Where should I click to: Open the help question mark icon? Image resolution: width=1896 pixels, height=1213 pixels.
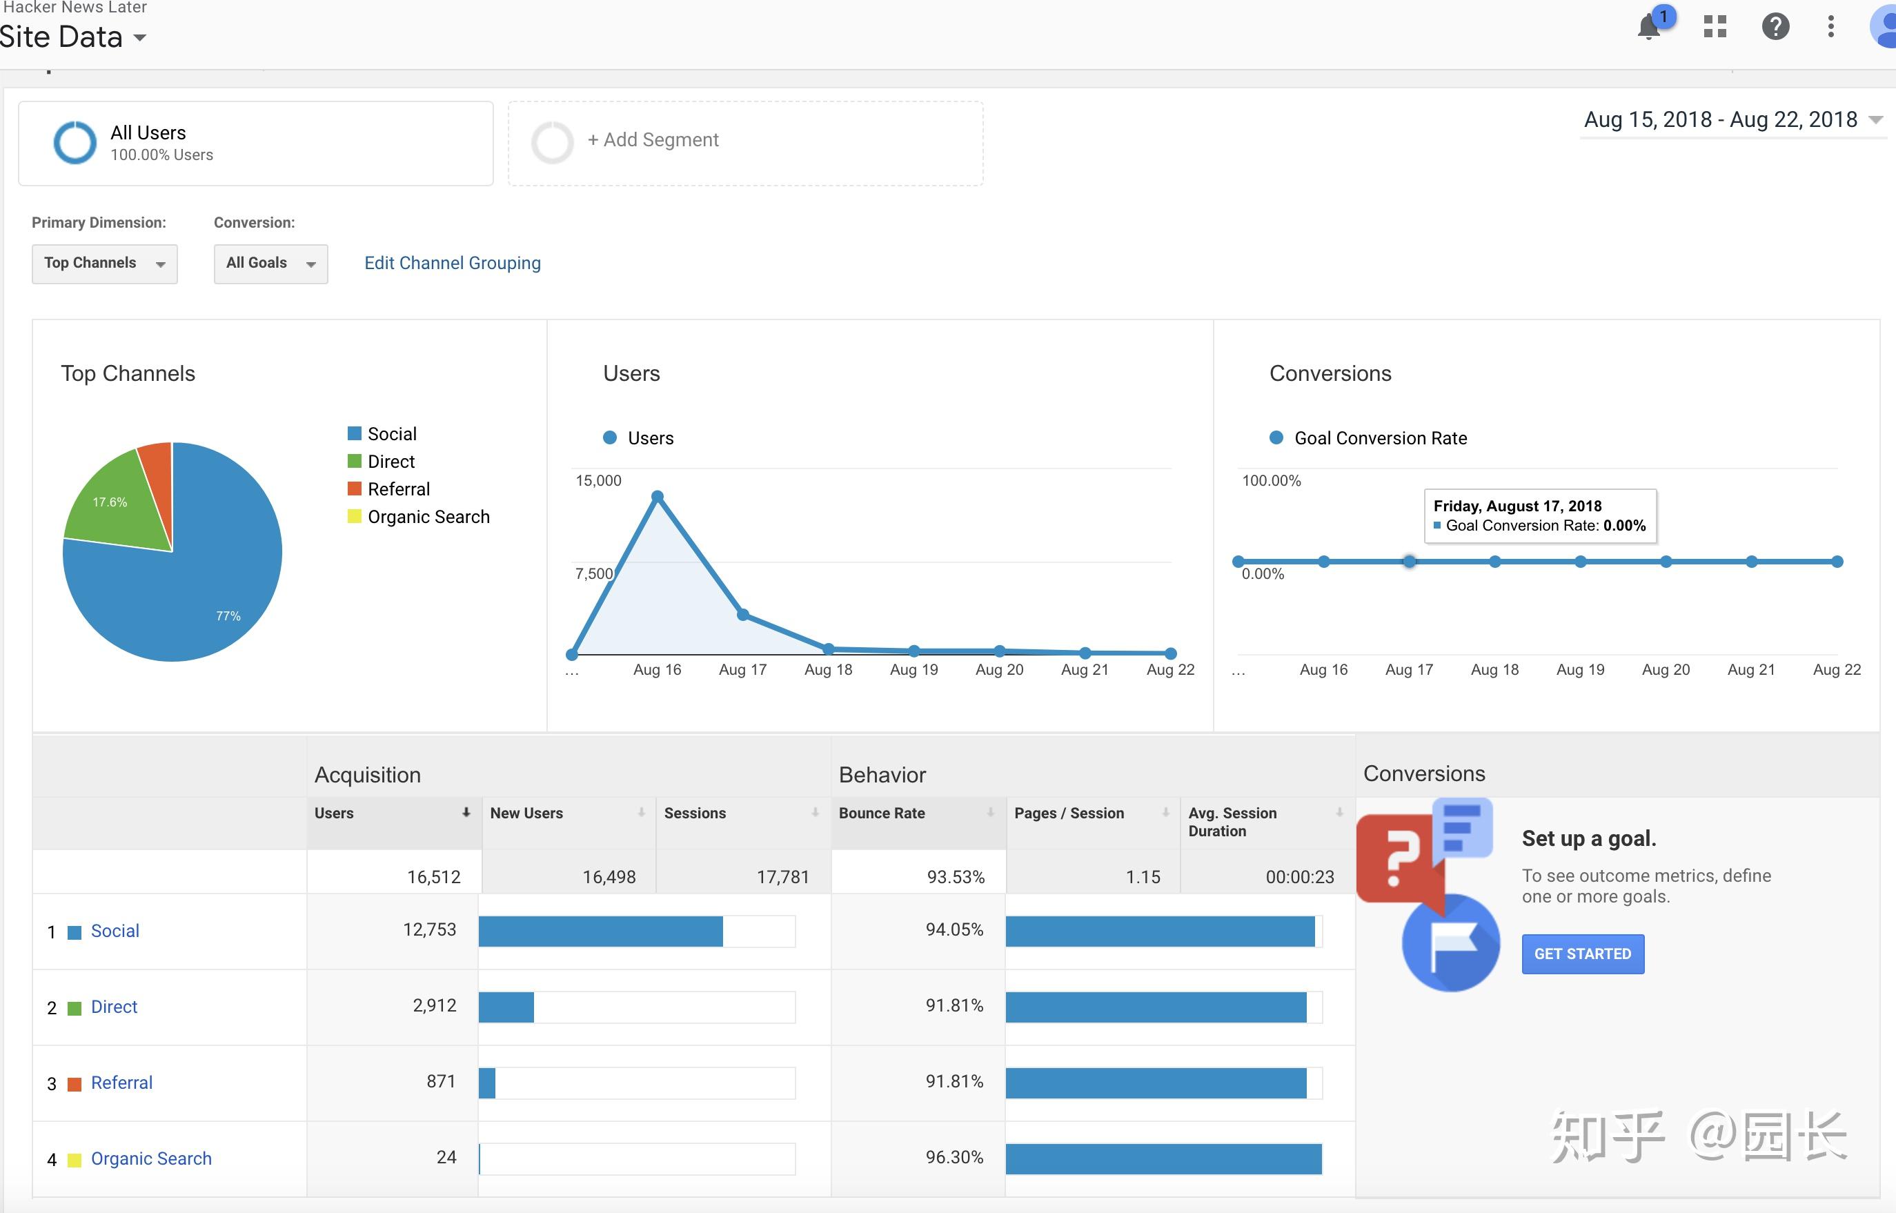(1775, 27)
